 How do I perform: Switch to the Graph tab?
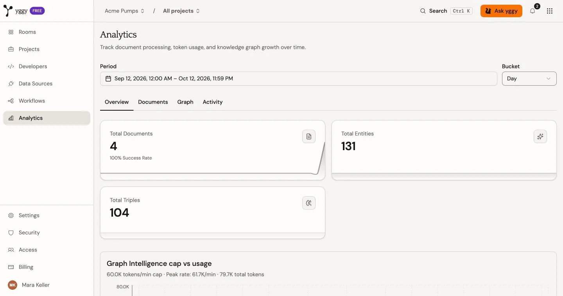pyautogui.click(x=185, y=102)
